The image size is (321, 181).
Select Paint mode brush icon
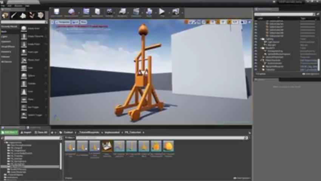tap(14, 15)
